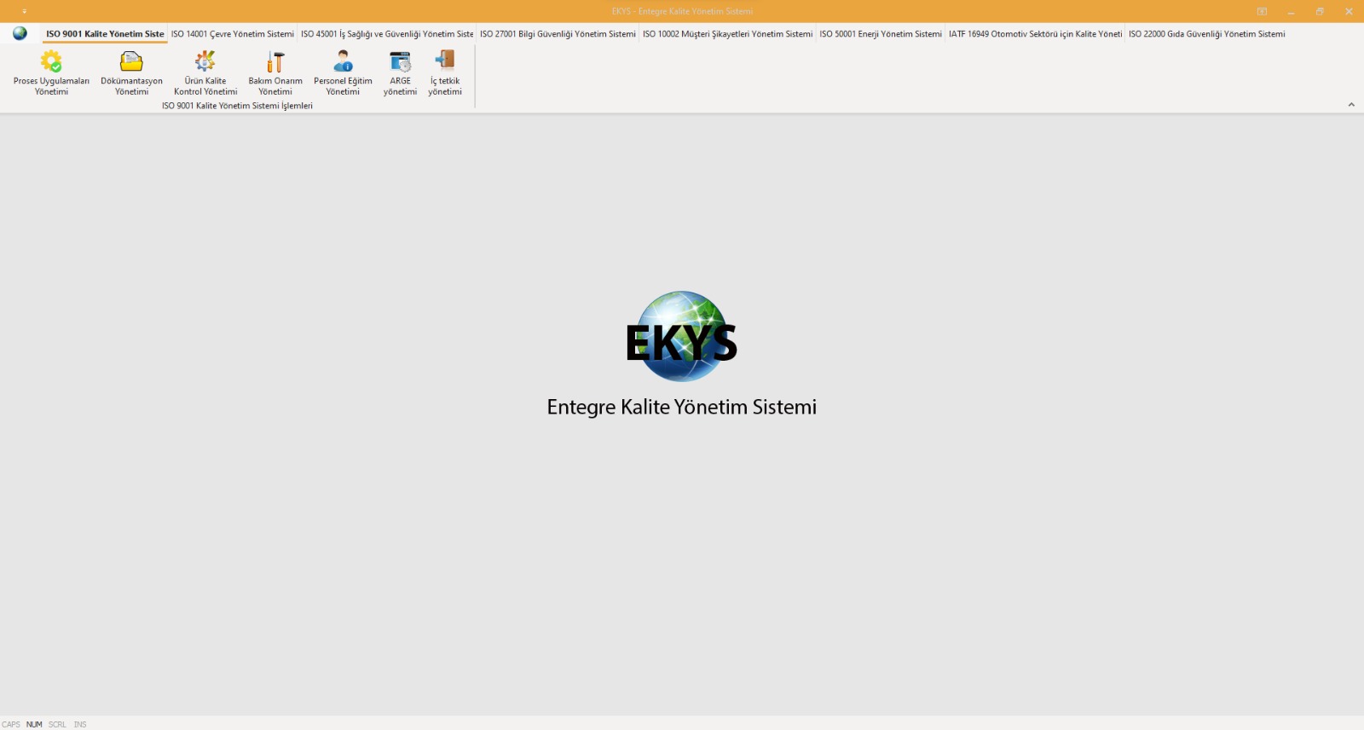This screenshot has height=730, width=1364.
Task: Open Dökümantasyon Yönetimi folder icon
Action: (131, 63)
